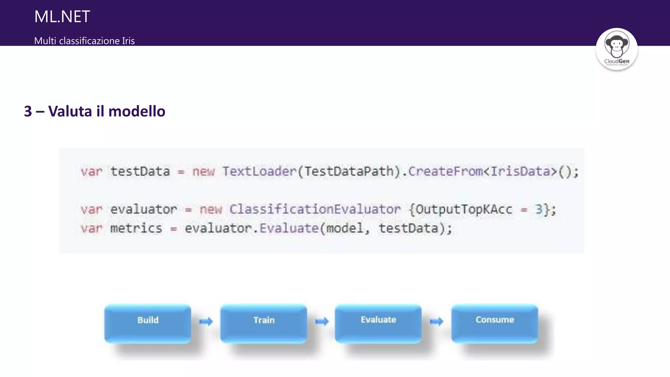Click OutputTopKAcc in the code
This screenshot has width=670, height=377.
click(464, 209)
